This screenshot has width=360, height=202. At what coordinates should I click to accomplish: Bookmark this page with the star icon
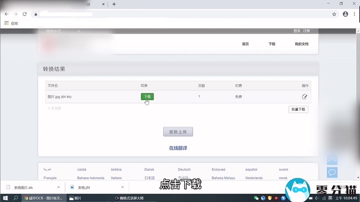pyautogui.click(x=334, y=14)
